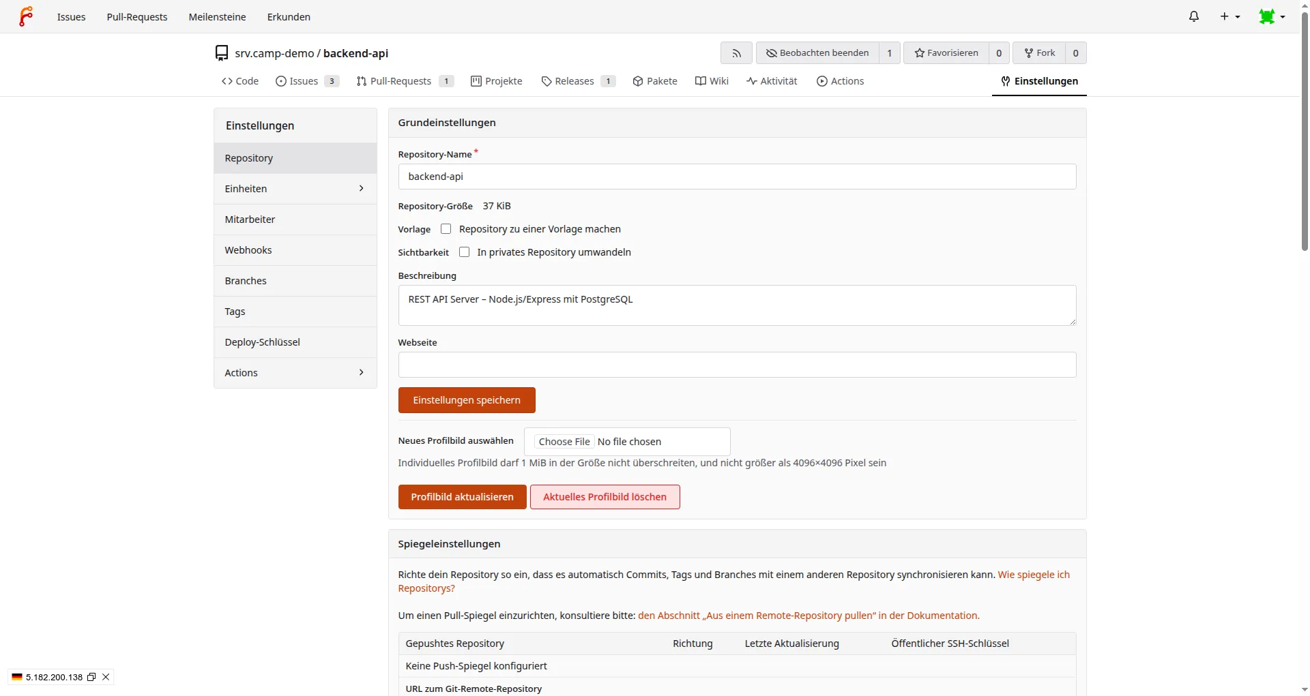Expand Einheiten in the settings sidebar
Viewport: 1310px width, 696px height.
(x=295, y=189)
